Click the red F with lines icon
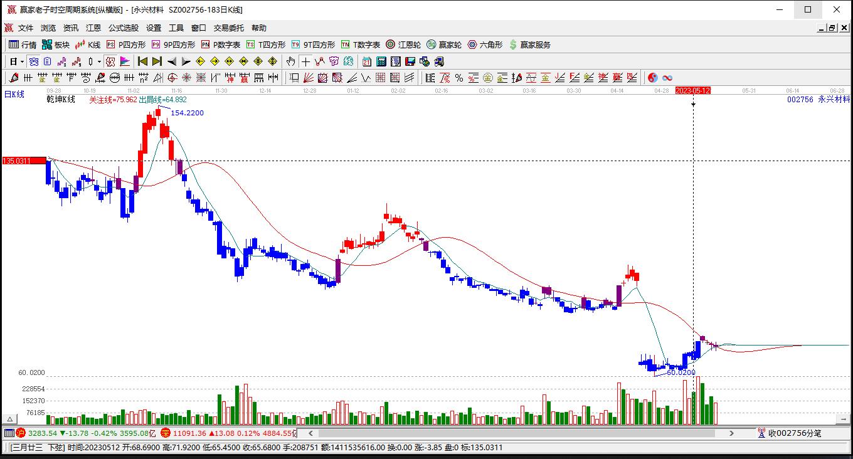 click(x=575, y=78)
